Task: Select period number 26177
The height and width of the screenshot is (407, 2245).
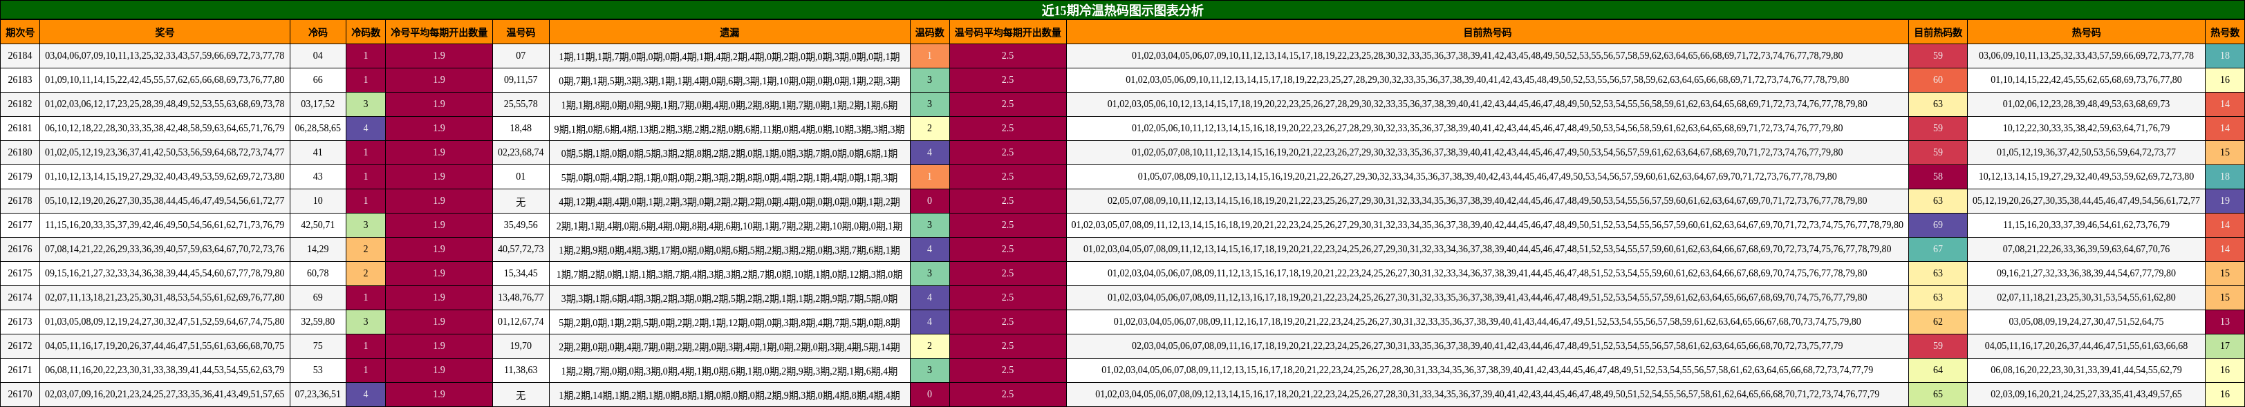Action: pos(20,225)
